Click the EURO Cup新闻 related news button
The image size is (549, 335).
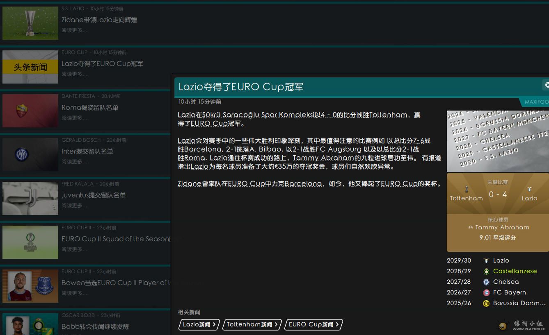pos(314,324)
